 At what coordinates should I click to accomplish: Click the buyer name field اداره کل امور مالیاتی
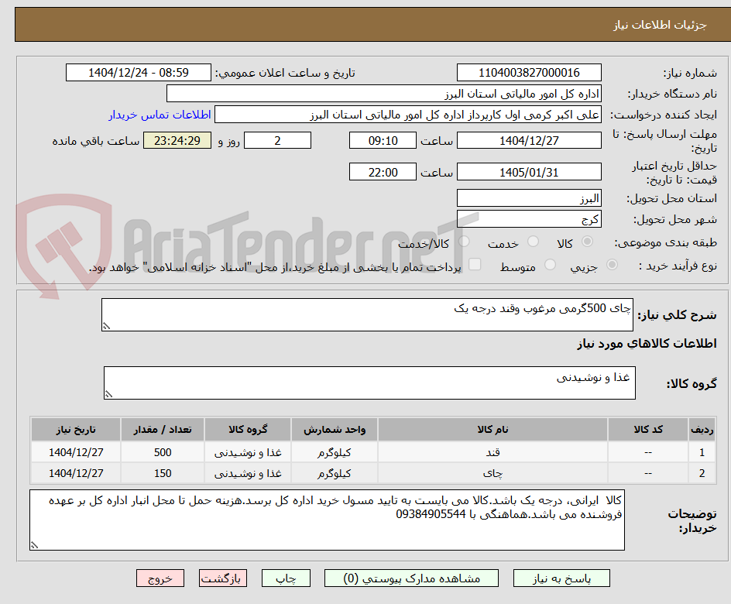click(383, 94)
